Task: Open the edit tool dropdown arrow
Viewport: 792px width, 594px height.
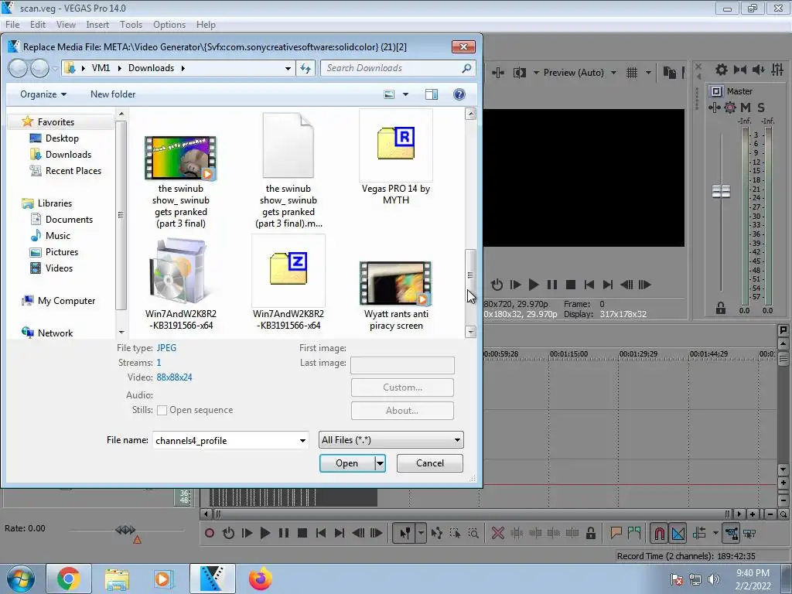Action: tap(421, 533)
